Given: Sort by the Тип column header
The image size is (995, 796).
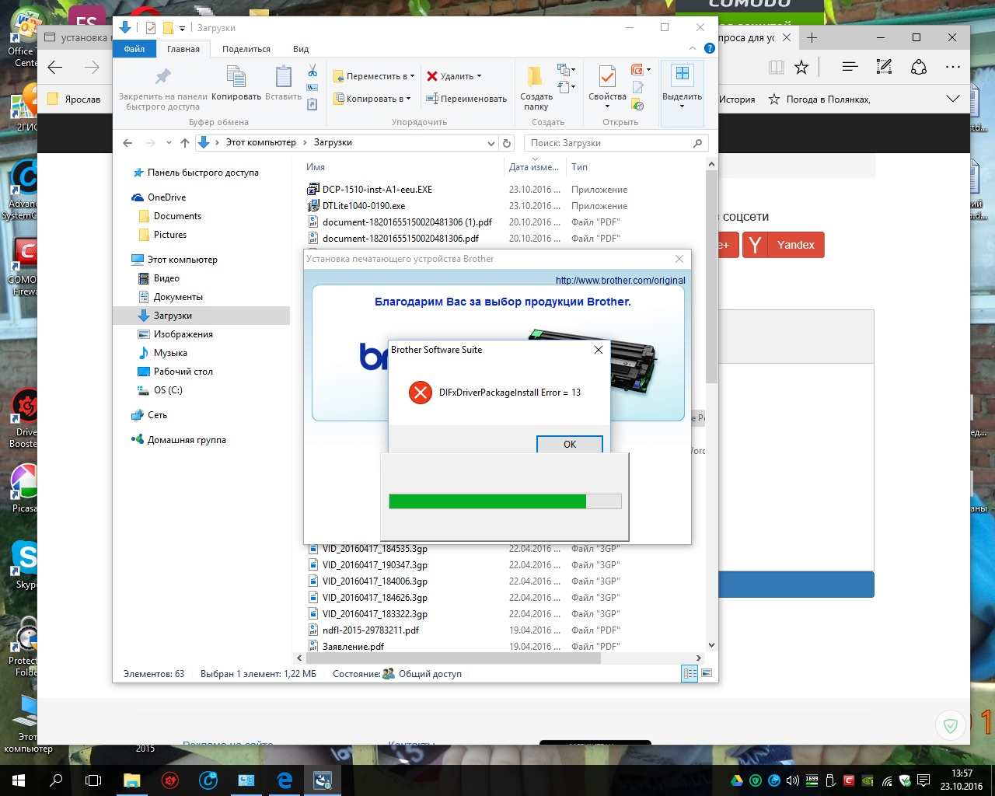Looking at the screenshot, I should click(579, 167).
